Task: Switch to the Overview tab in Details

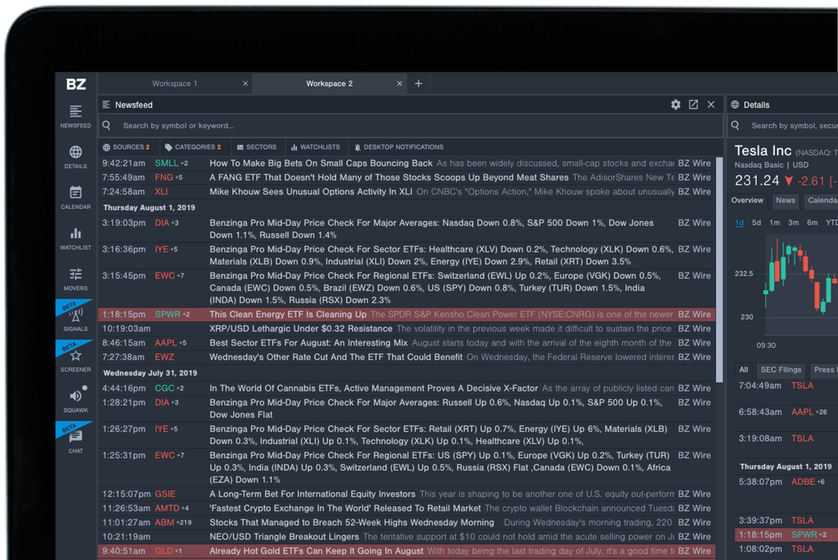Action: (747, 200)
